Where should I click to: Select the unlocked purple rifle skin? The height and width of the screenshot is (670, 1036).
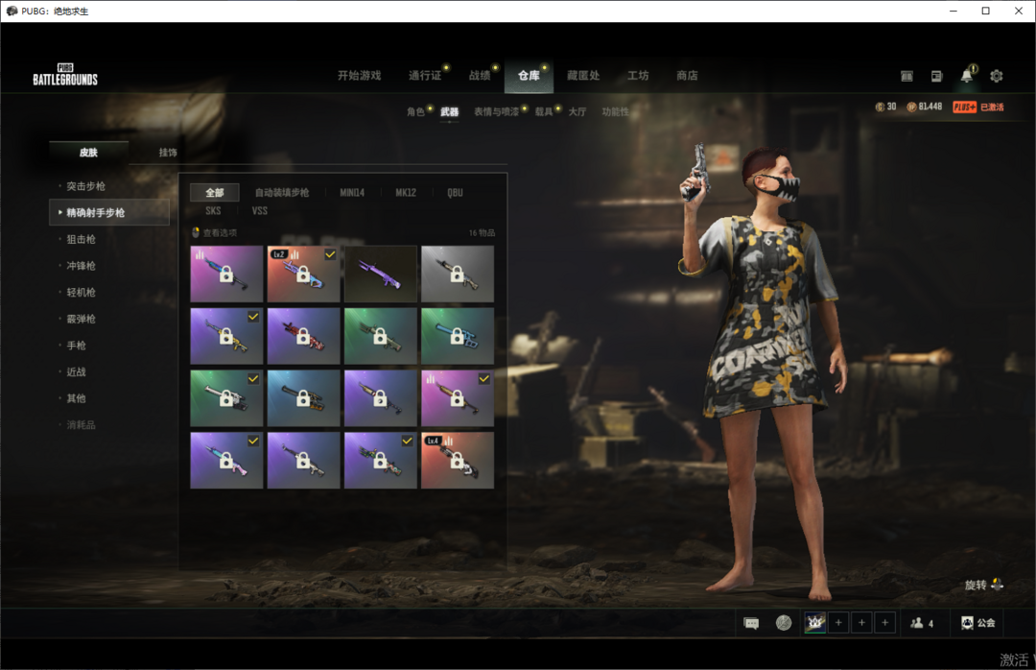pos(380,274)
